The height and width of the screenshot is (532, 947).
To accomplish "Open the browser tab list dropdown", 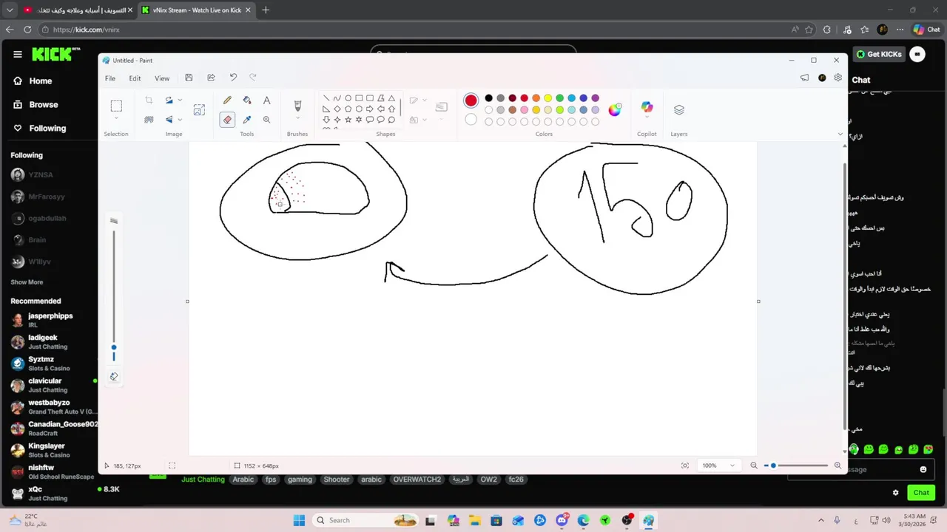I will (10, 10).
